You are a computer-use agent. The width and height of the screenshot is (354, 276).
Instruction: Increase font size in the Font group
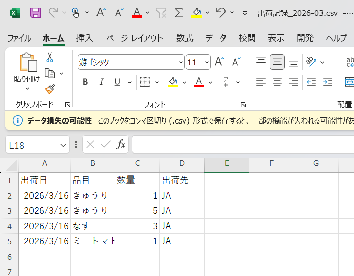click(220, 62)
